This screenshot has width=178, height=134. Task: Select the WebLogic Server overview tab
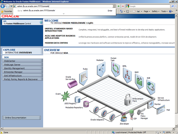[x=23, y=64]
